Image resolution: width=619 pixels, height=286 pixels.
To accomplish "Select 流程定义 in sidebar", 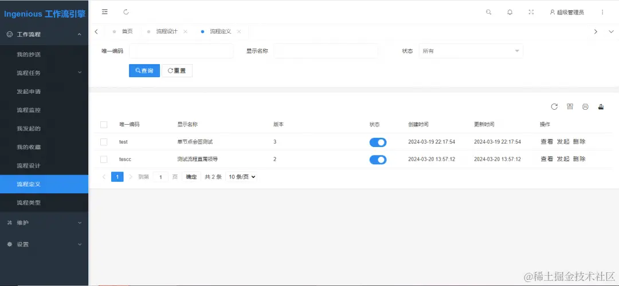I will (44, 184).
